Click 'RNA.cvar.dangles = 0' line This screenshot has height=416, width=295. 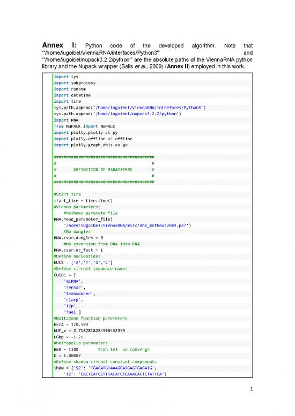(x=78, y=238)
